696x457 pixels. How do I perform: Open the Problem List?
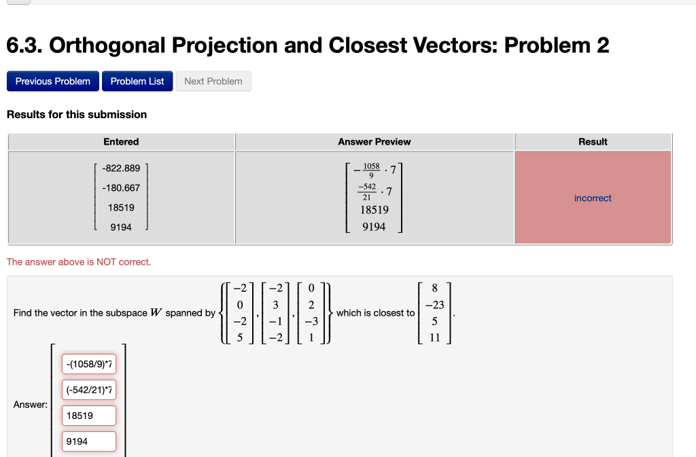coord(137,81)
